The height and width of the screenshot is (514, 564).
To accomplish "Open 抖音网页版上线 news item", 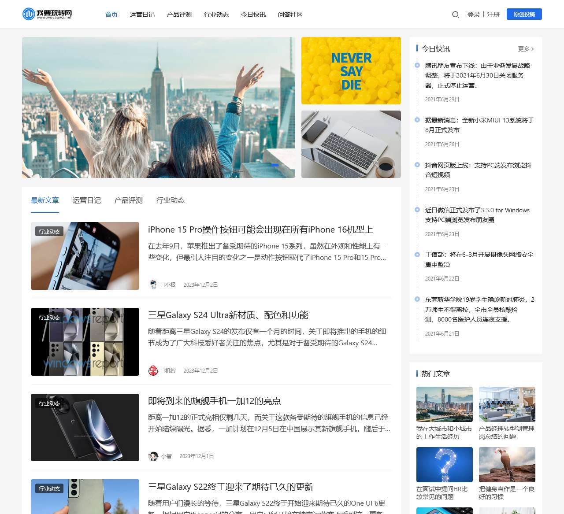I will point(478,170).
